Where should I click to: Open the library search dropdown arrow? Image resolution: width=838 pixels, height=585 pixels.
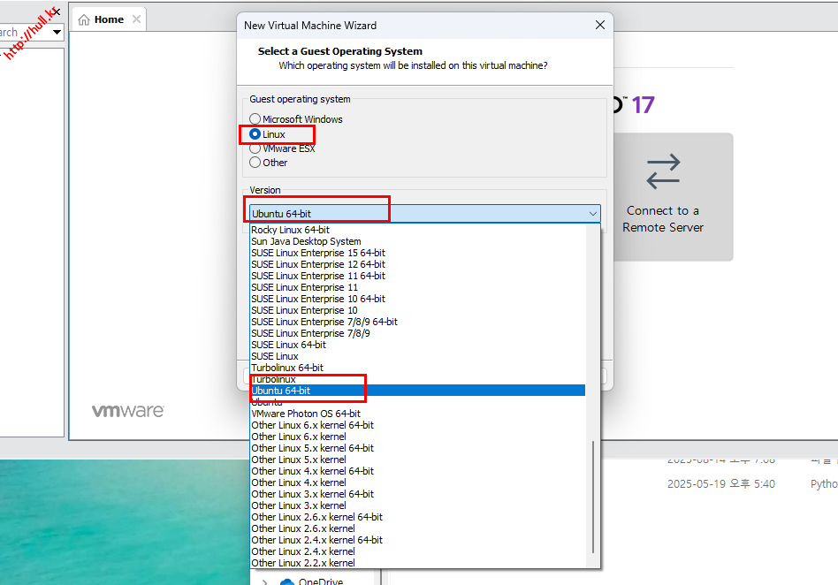coord(57,32)
